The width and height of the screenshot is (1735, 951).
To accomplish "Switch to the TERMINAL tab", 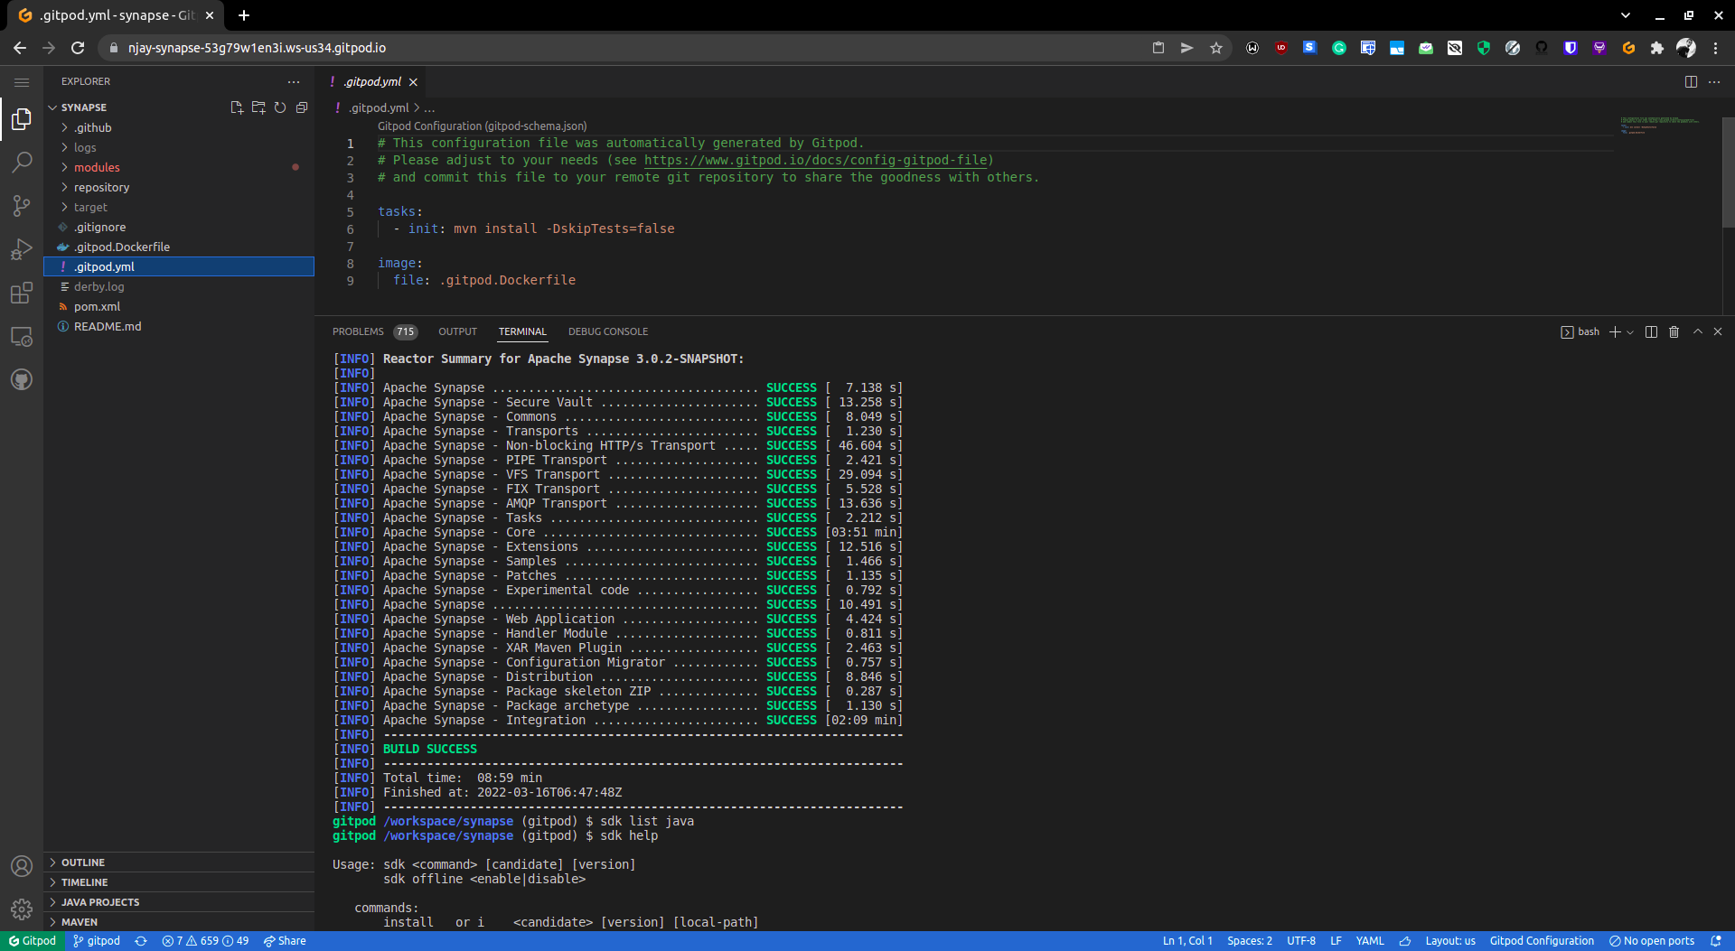I will tap(522, 331).
